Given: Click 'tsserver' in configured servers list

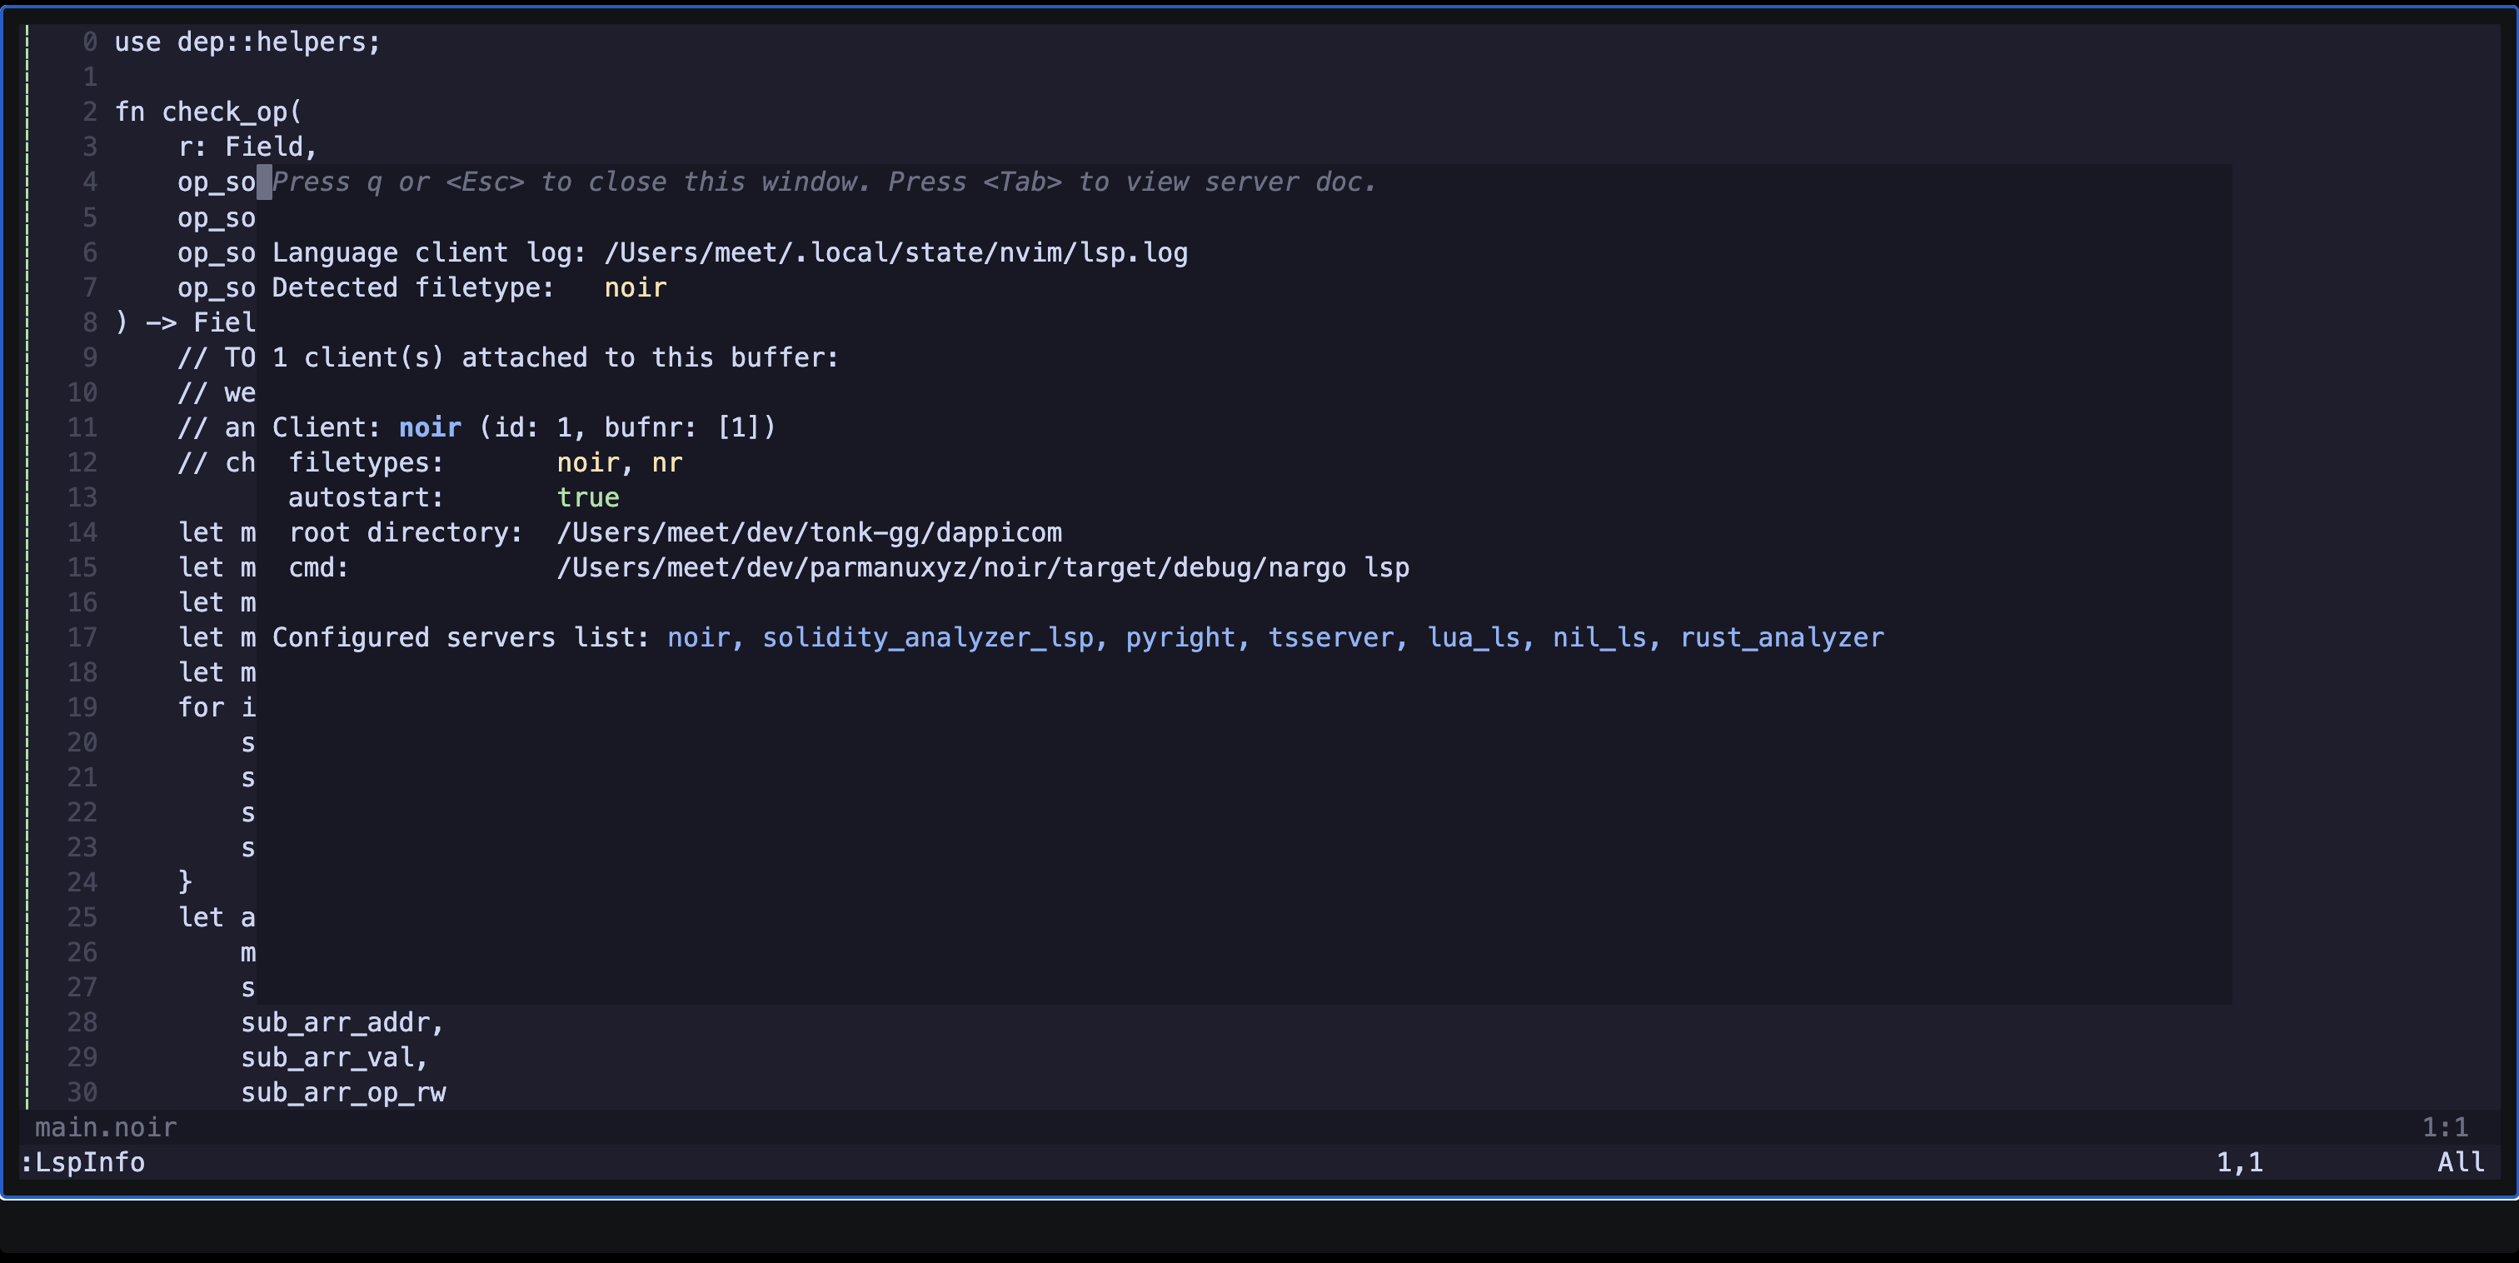Looking at the screenshot, I should tap(1330, 638).
